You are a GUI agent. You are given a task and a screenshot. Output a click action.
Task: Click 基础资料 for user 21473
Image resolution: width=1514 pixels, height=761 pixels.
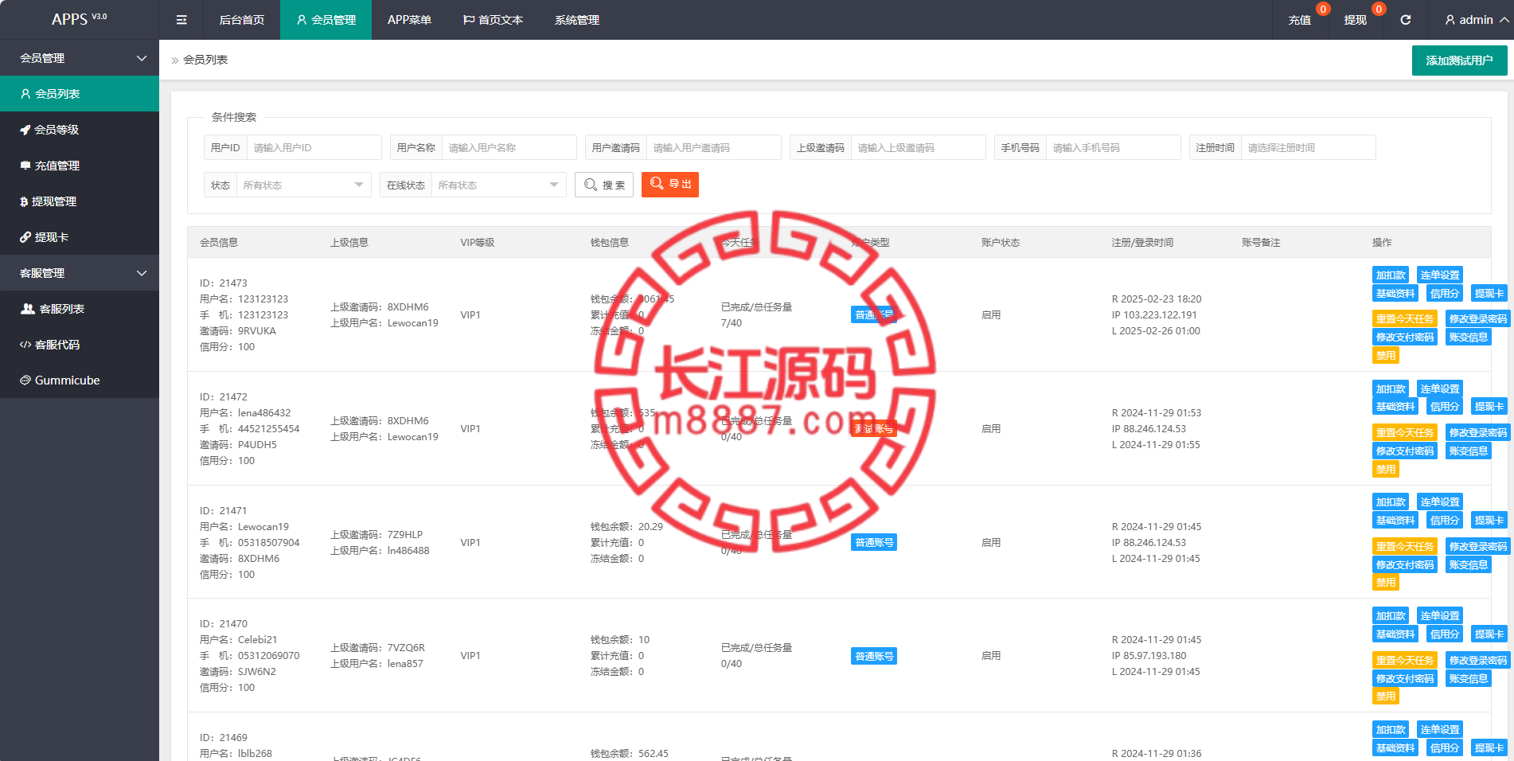click(x=1395, y=293)
